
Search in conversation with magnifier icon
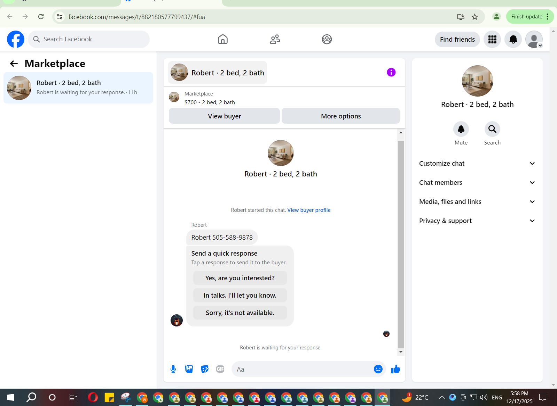point(492,129)
